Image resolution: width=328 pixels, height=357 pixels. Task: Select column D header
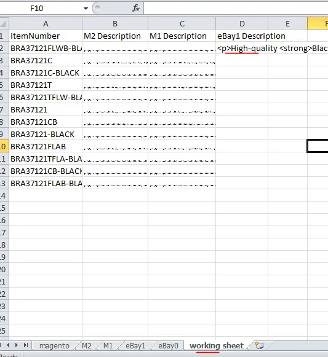point(242,24)
